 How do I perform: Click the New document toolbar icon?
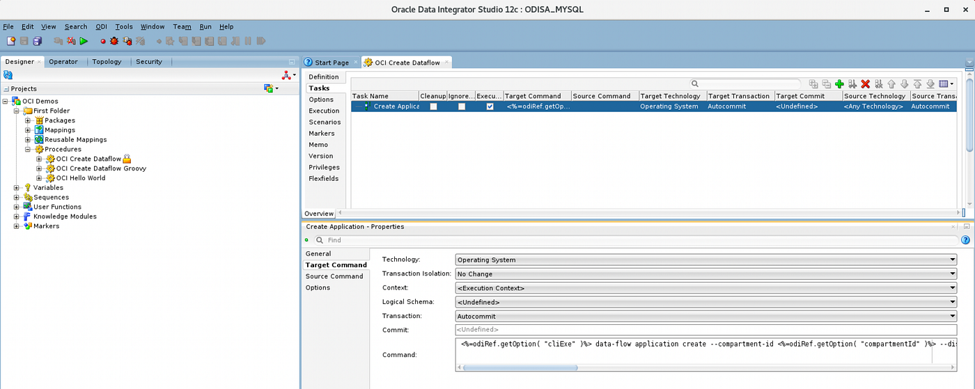click(x=10, y=42)
